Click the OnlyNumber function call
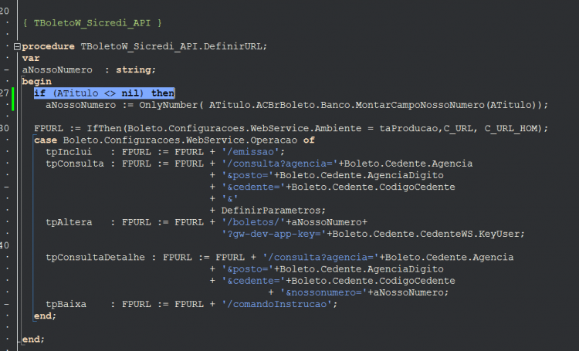 pos(168,105)
